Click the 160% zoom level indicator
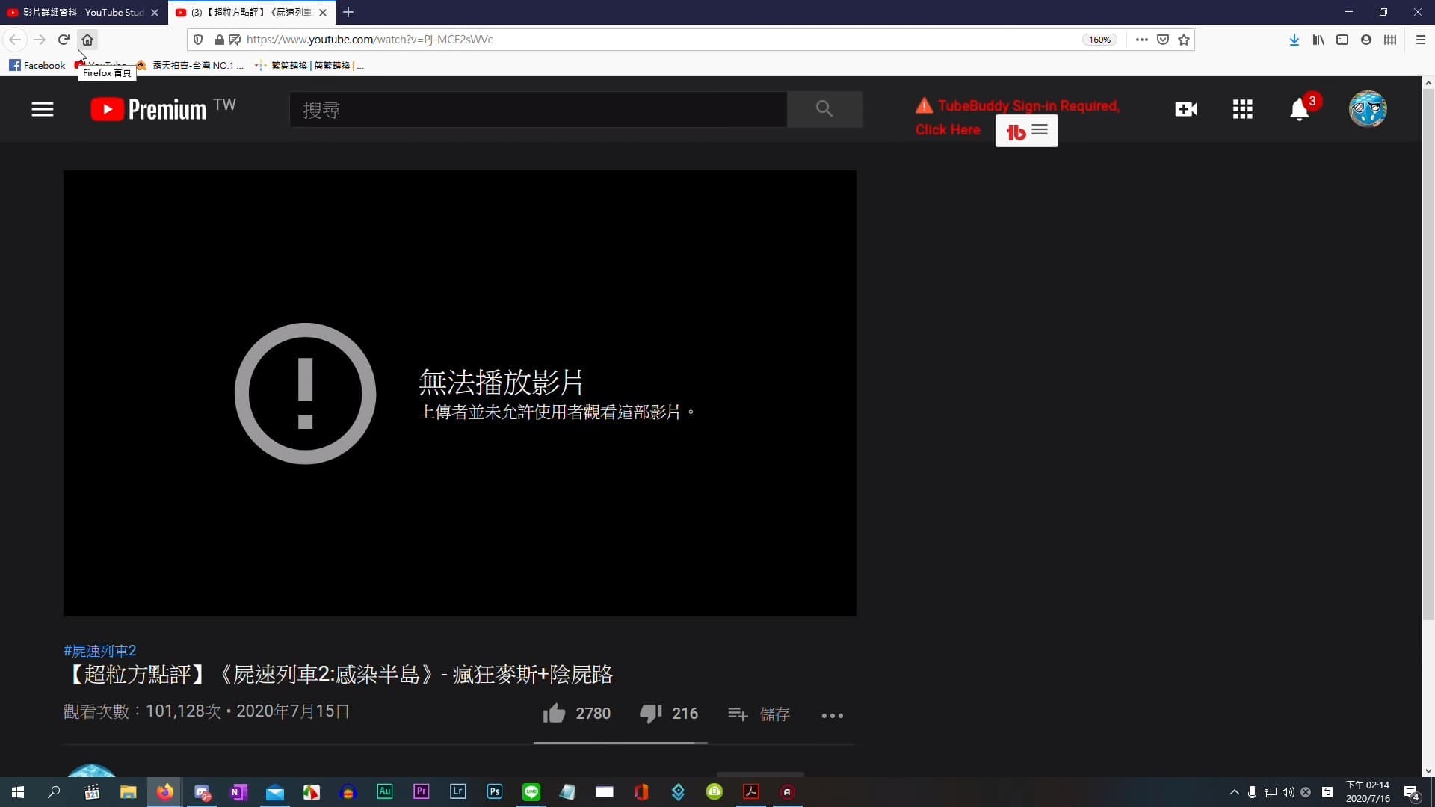The image size is (1435, 807). [x=1099, y=40]
